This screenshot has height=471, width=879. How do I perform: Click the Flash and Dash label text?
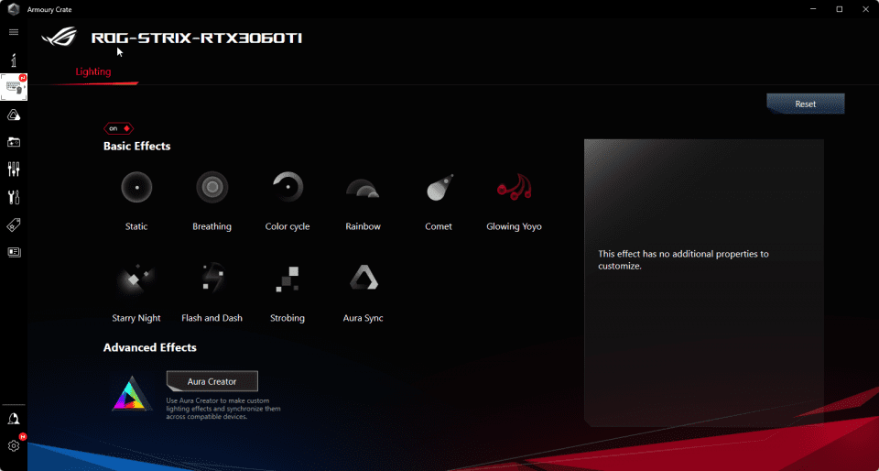(212, 318)
